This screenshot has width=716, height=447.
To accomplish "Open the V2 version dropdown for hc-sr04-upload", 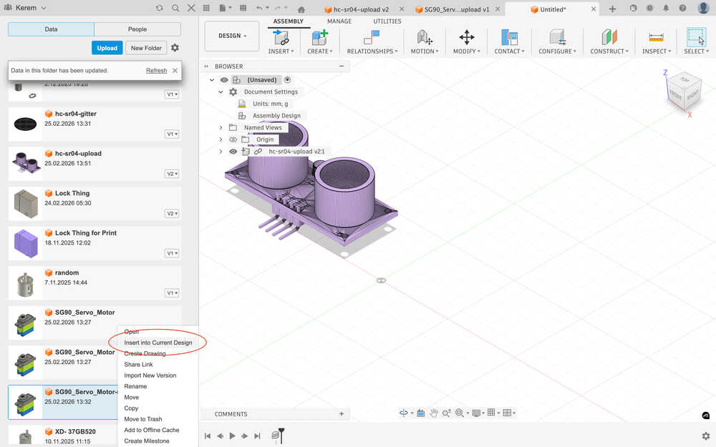I will click(x=172, y=174).
